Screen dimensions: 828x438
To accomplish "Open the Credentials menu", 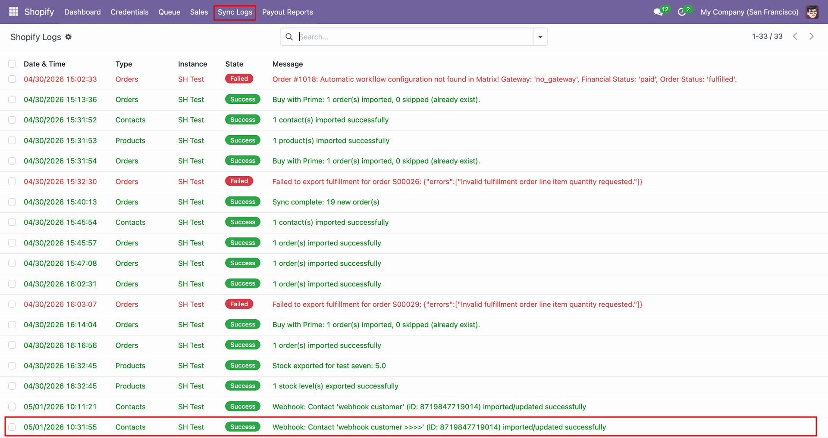I will (x=129, y=12).
